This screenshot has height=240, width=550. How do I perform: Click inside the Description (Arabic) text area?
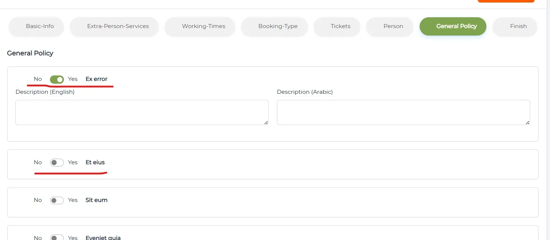(x=403, y=112)
